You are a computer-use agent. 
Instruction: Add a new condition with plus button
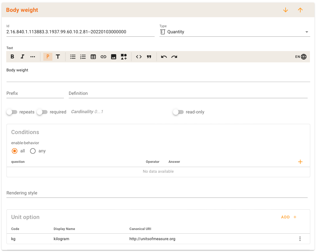(x=300, y=162)
